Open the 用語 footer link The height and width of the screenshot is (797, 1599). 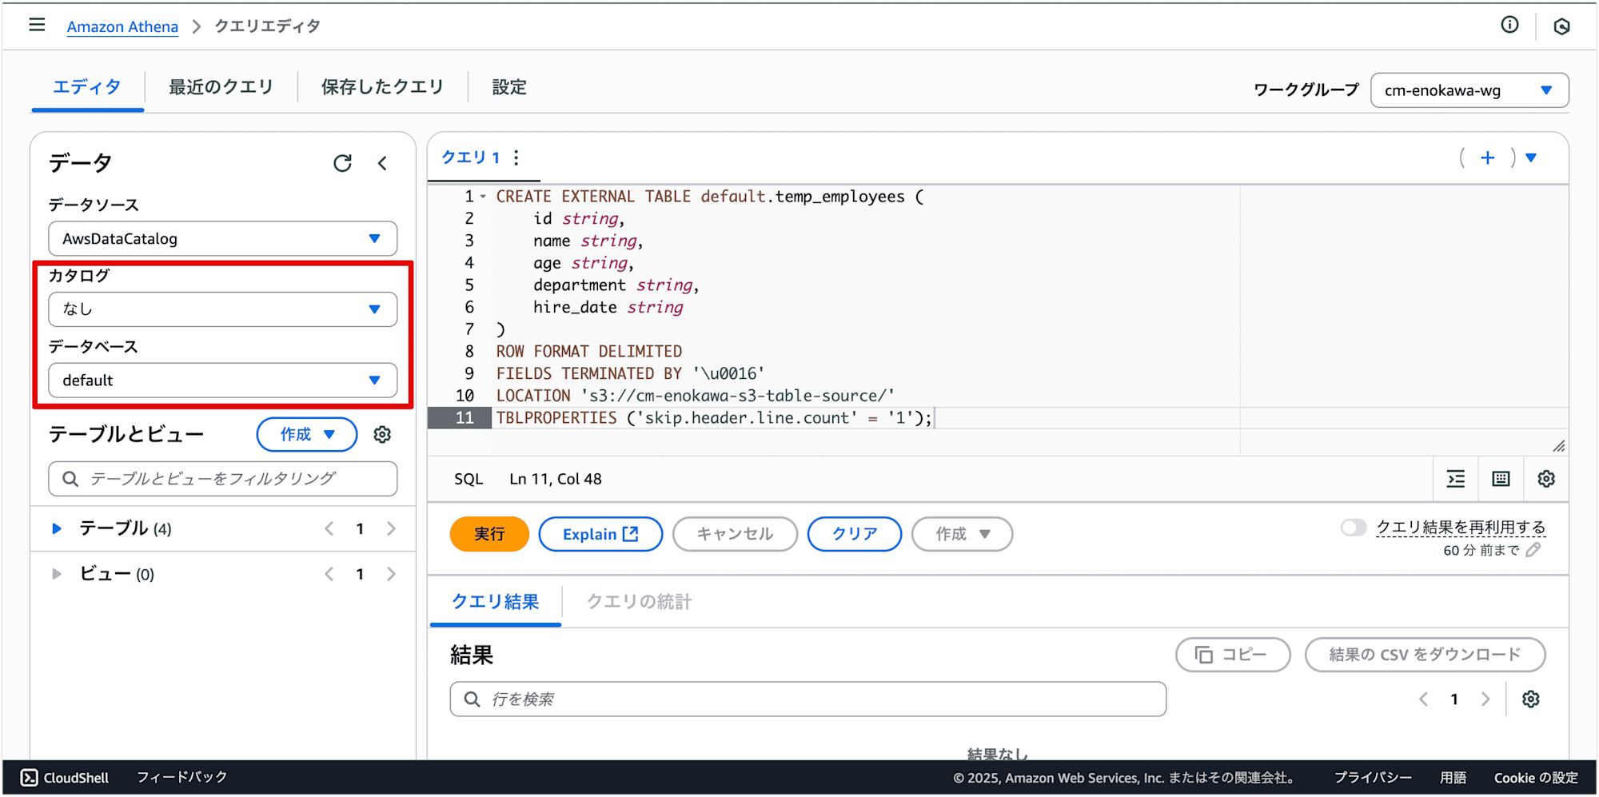coord(1453,778)
